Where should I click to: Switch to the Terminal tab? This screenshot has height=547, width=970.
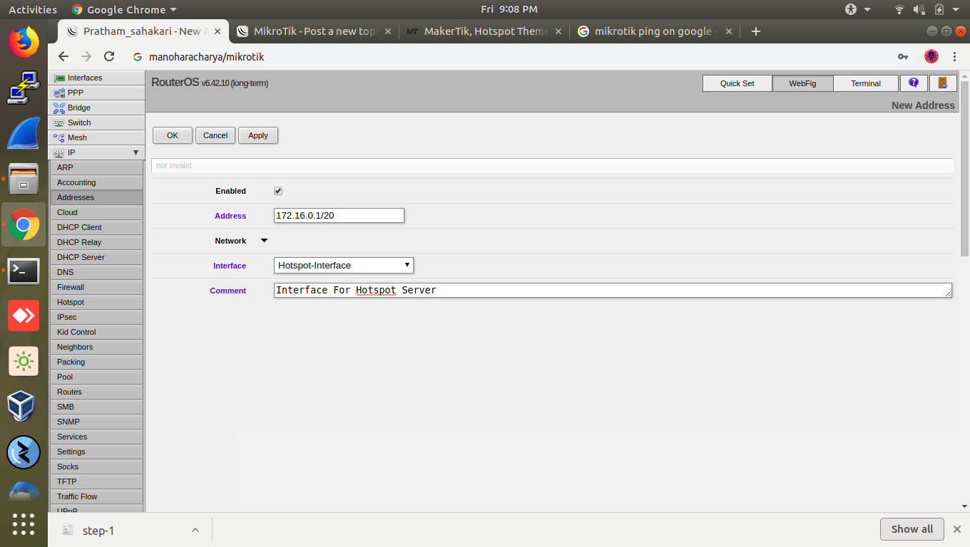click(866, 83)
